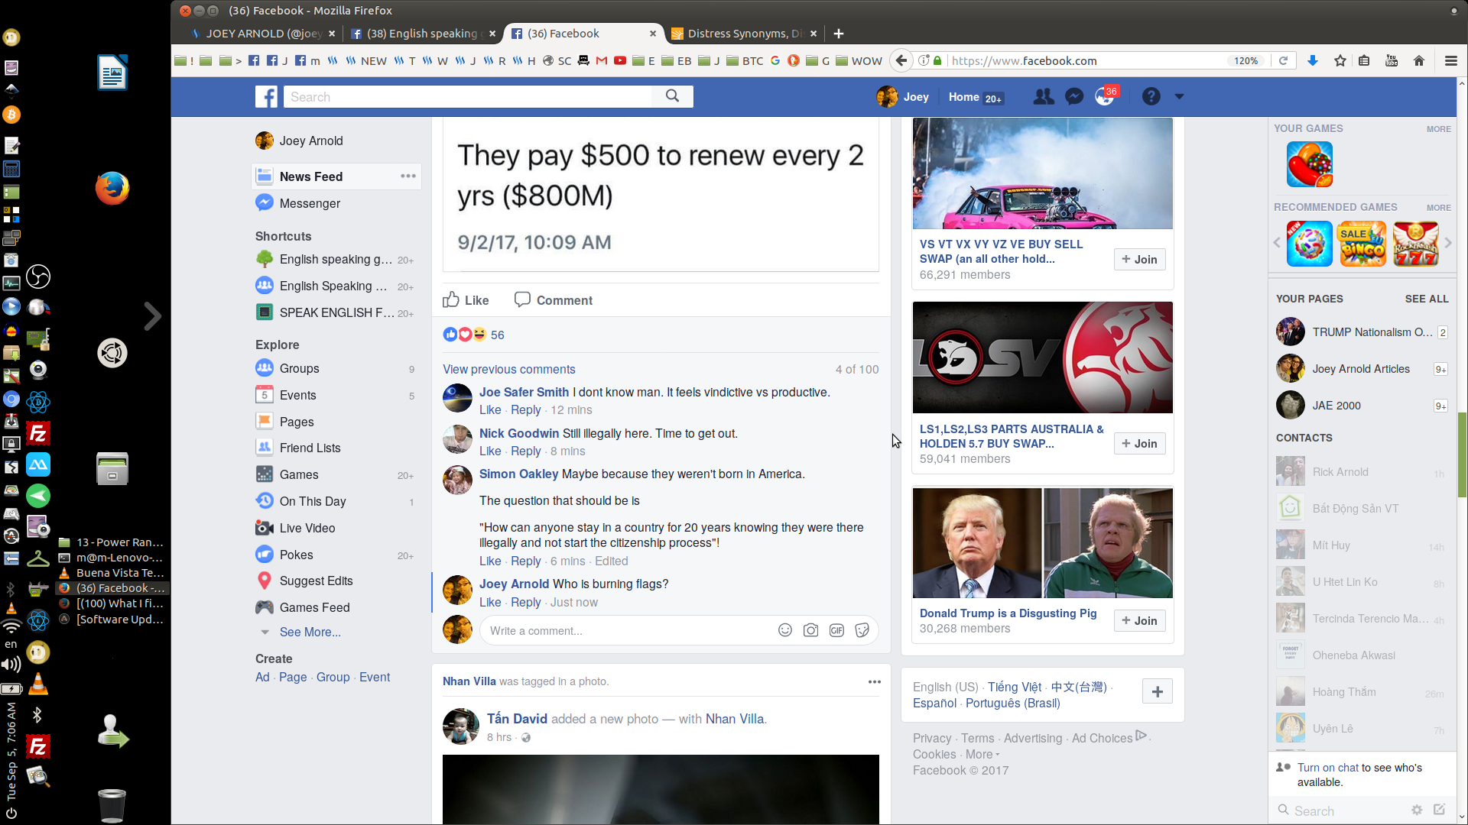Screen dimensions: 1468x825
Task: Open On This Day in Explore
Action: pos(313,501)
